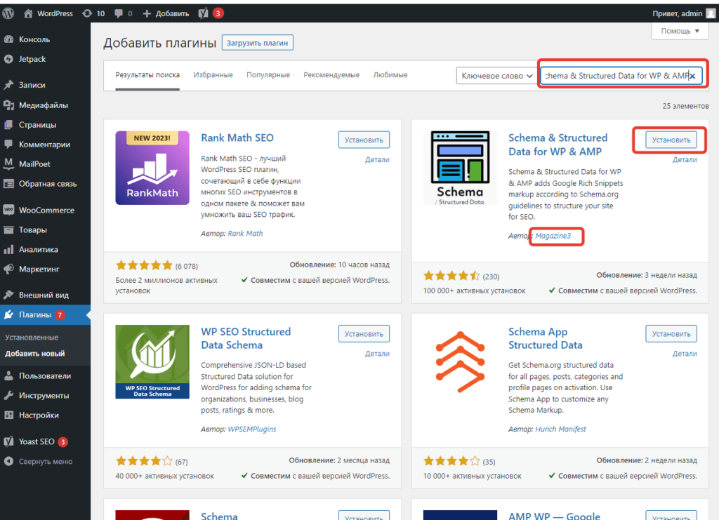This screenshot has width=719, height=520.
Task: Open the Magazine3 author link
Action: tap(553, 236)
